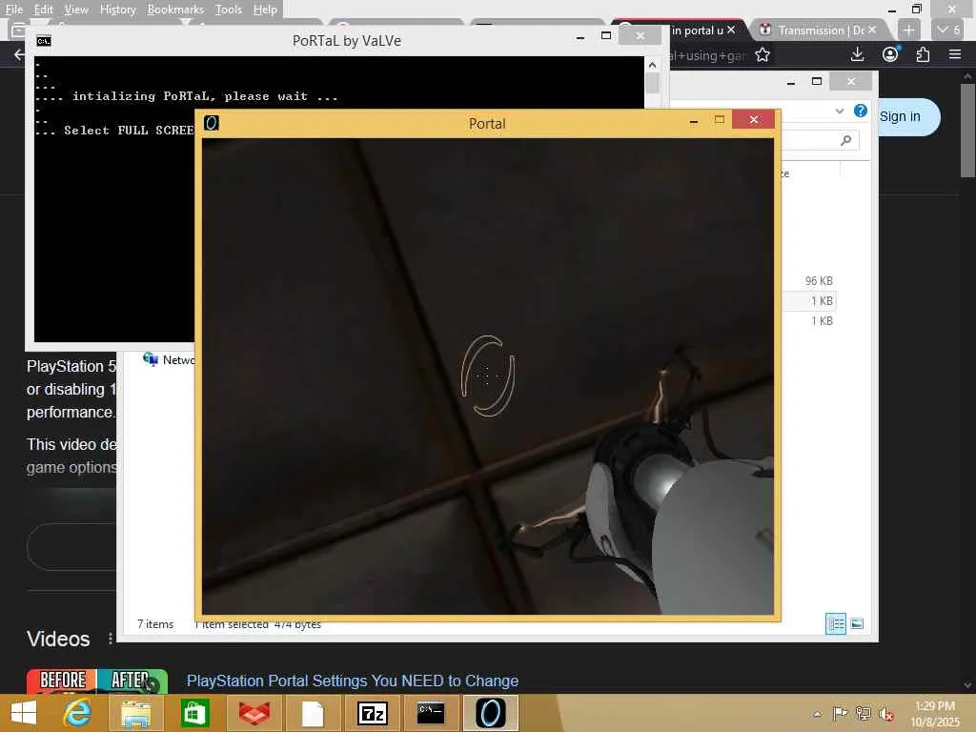Open Action Center flag icon
Image resolution: width=976 pixels, height=732 pixels.
(x=840, y=713)
